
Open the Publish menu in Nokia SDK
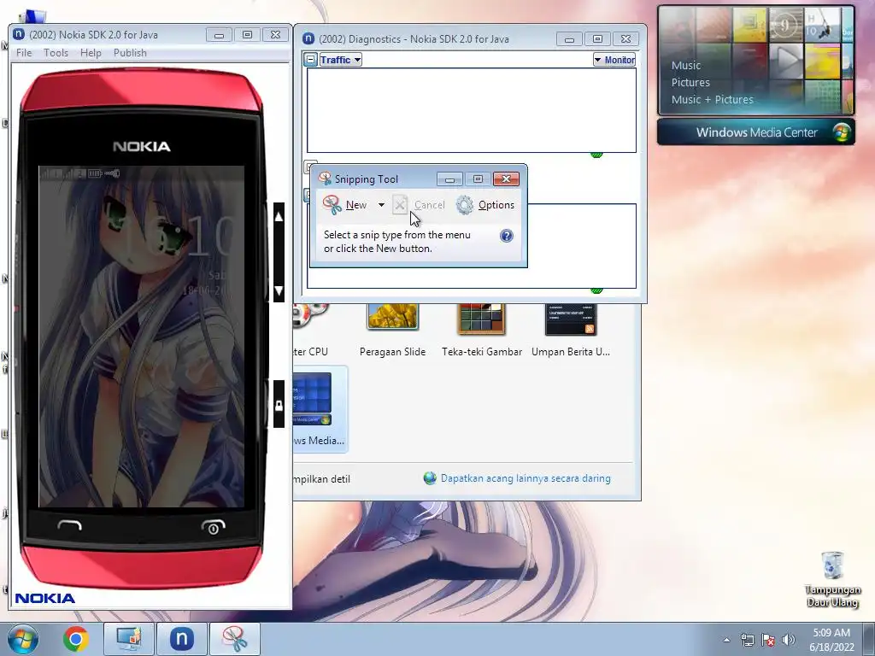pos(130,53)
